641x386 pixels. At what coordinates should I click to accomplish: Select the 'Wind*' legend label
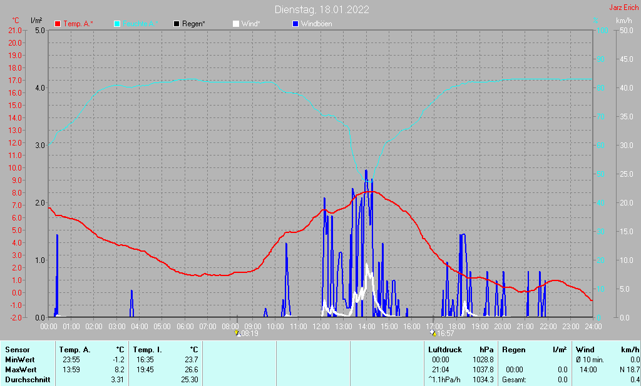(250, 24)
